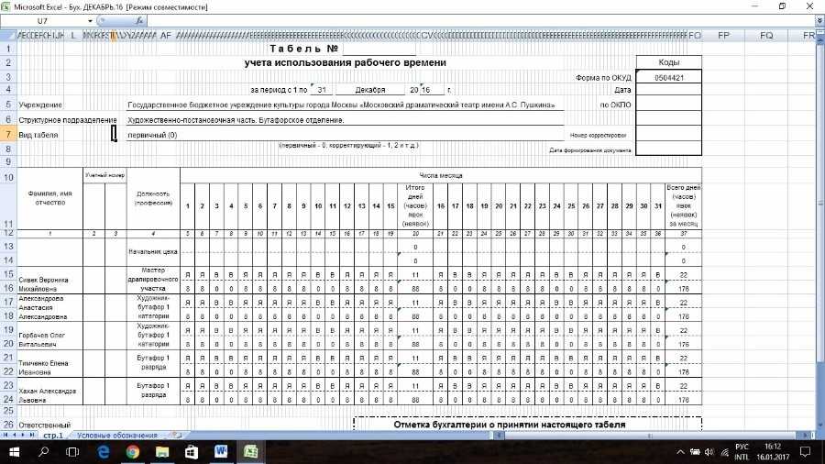
Task: Open File Explorer from the taskbar
Action: click(161, 451)
